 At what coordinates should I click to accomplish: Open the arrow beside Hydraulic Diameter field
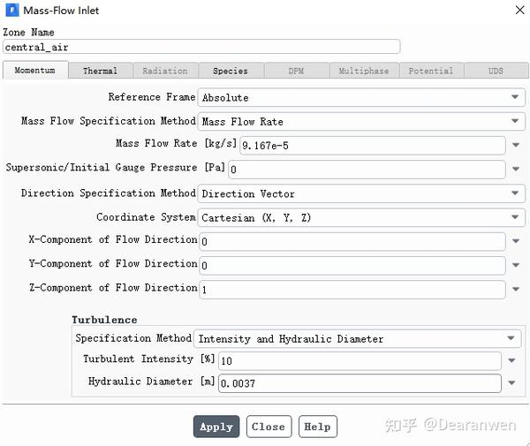511,382
